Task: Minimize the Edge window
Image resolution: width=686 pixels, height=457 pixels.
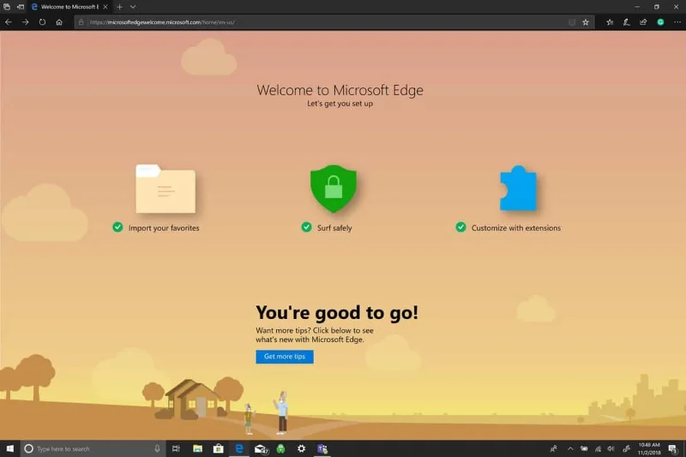Action: coord(637,7)
